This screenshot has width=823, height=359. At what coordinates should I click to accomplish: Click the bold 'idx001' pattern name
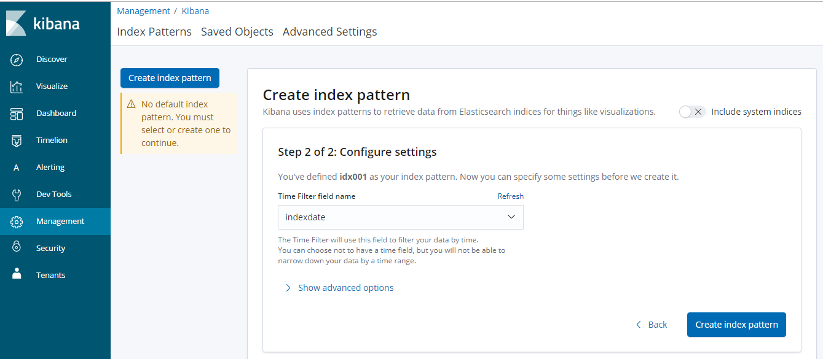point(353,177)
